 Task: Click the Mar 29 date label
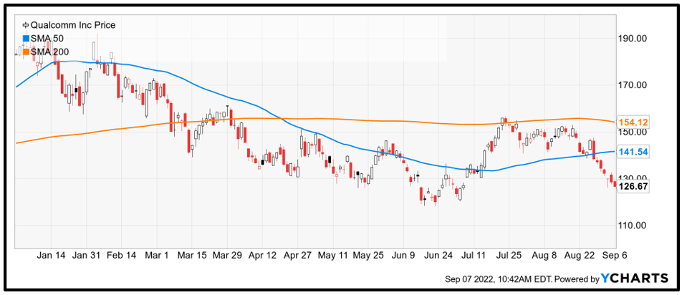coord(228,256)
